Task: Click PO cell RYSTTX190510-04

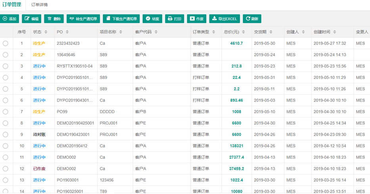Action: [75, 66]
